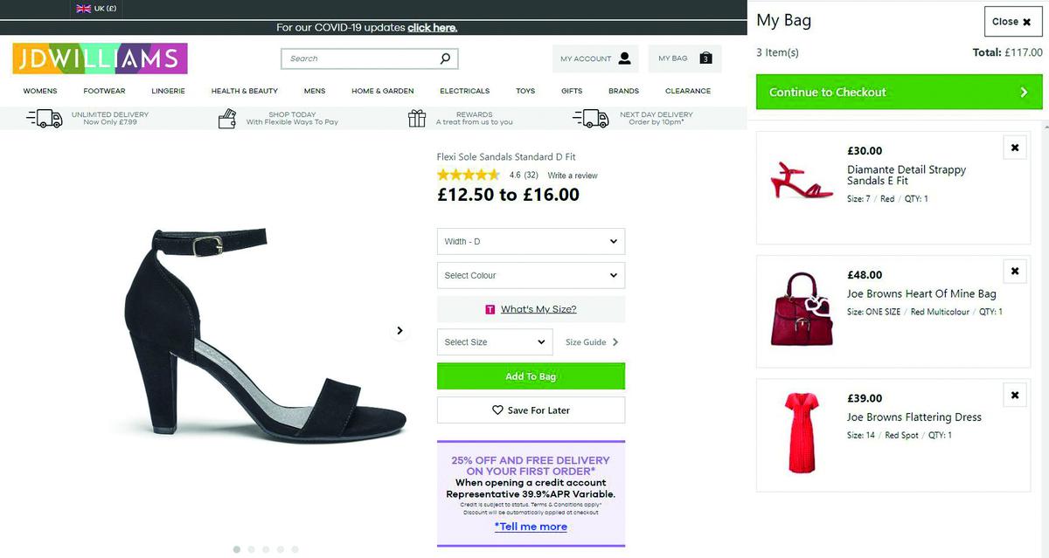This screenshot has height=558, width=1049.
Task: Select the second image carousel dot
Action: pos(252,549)
